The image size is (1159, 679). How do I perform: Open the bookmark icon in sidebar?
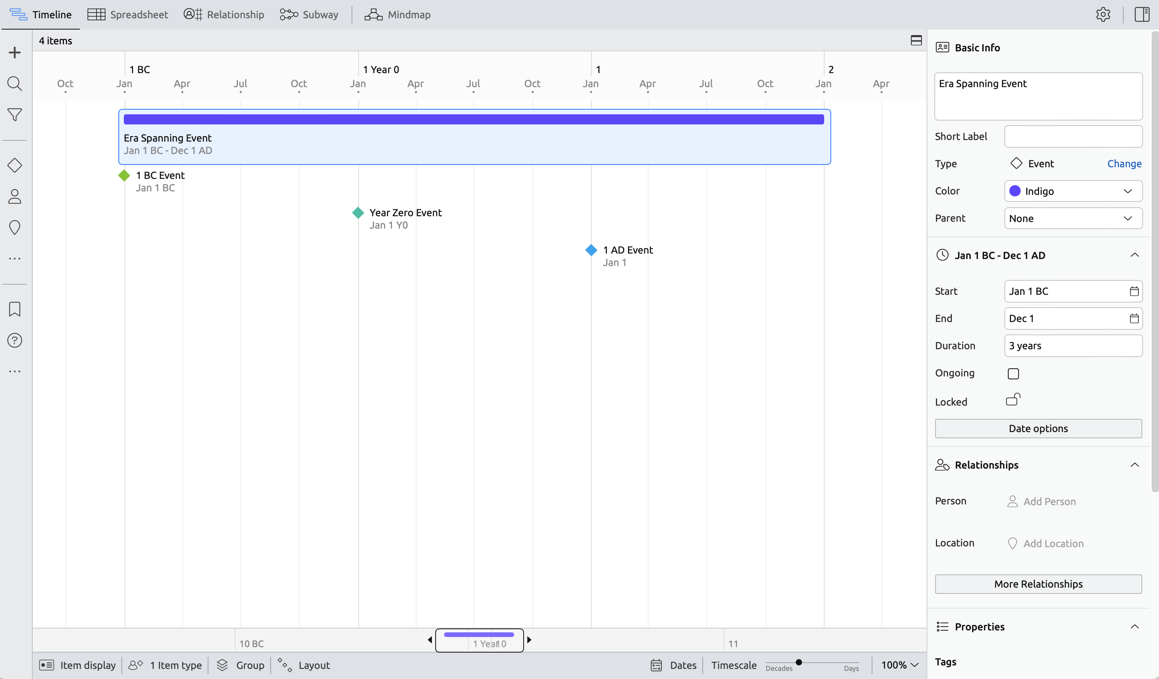[15, 309]
